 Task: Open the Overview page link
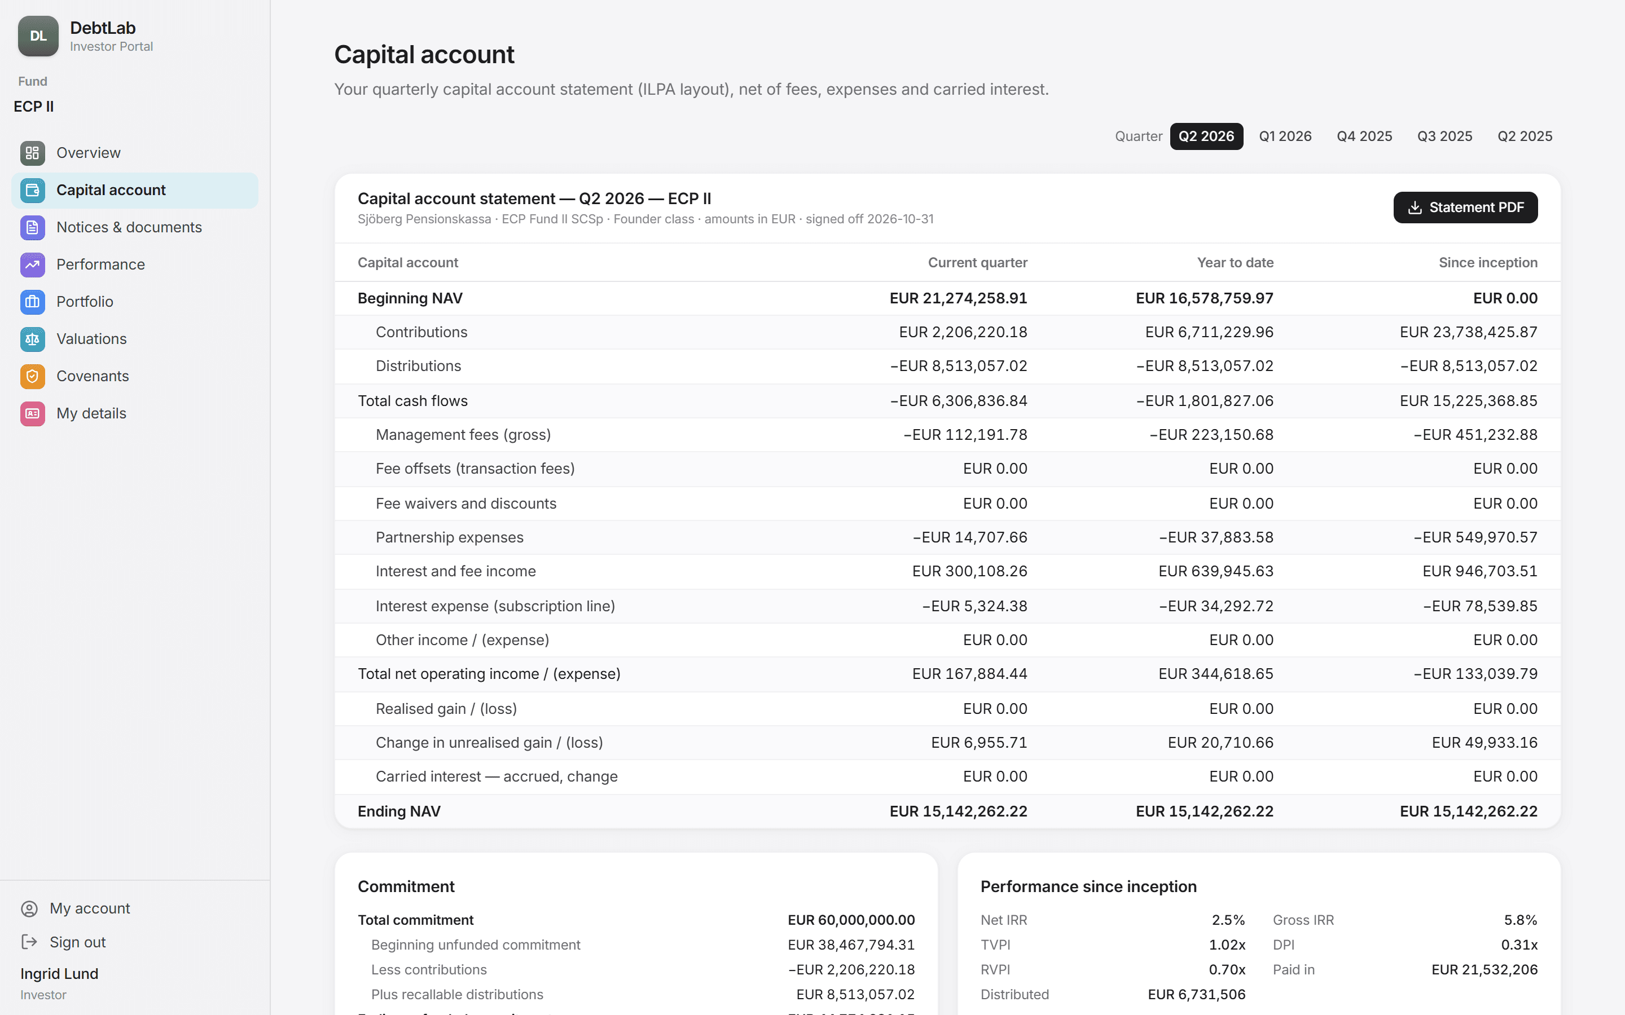pos(89,153)
